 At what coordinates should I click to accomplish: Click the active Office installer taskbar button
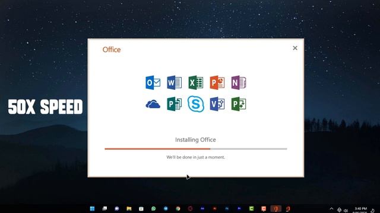275,209
